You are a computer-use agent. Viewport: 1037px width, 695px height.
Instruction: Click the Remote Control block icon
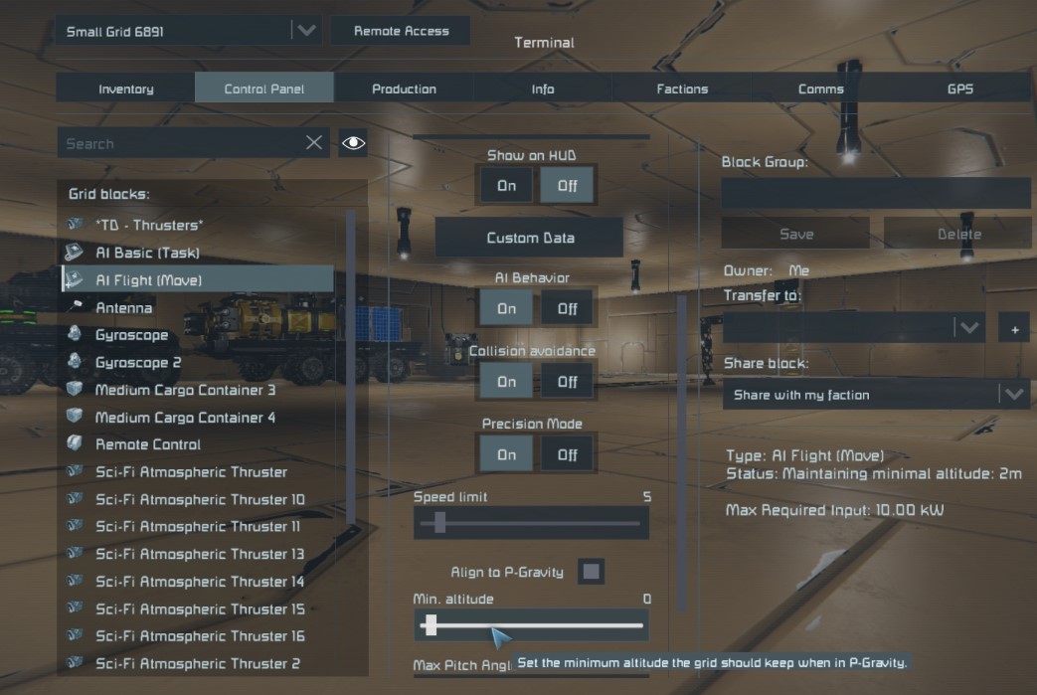[x=75, y=444]
